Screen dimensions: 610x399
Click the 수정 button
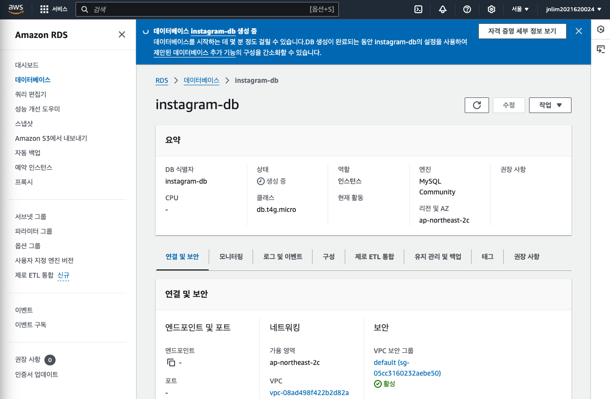[509, 105]
